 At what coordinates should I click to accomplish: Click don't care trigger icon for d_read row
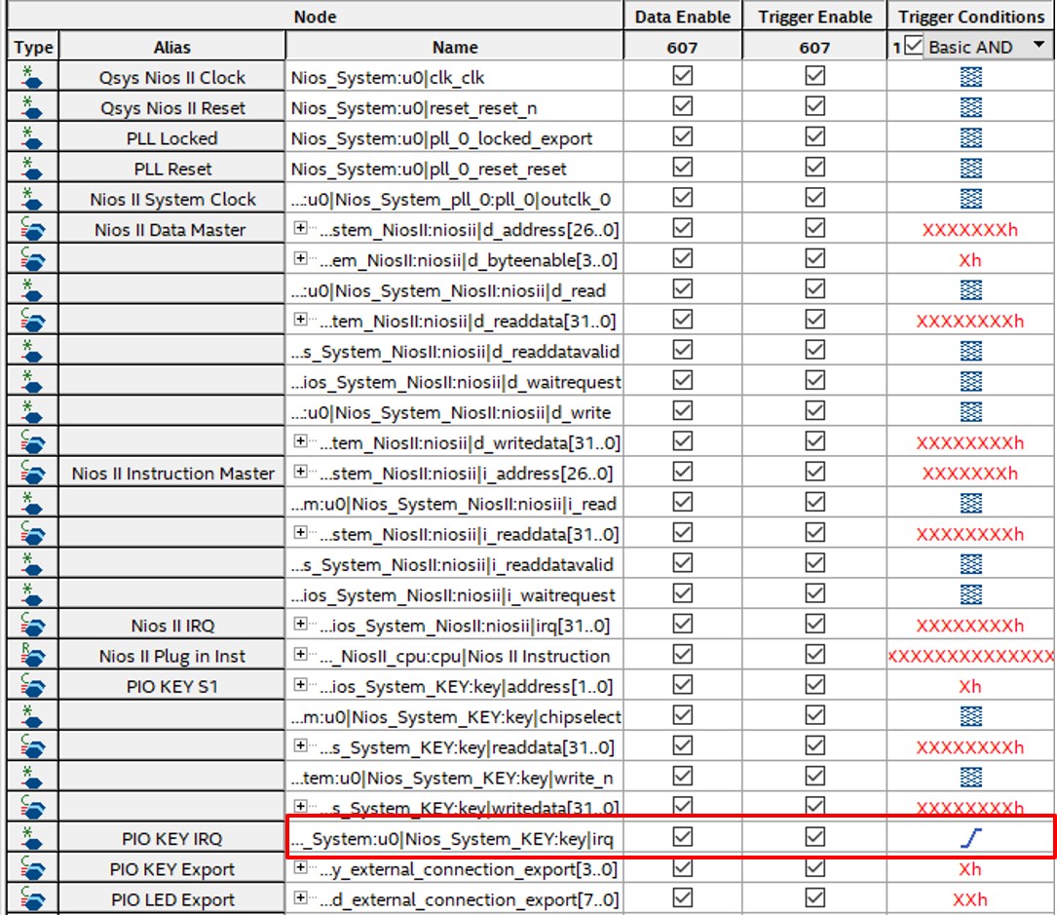pyautogui.click(x=970, y=290)
